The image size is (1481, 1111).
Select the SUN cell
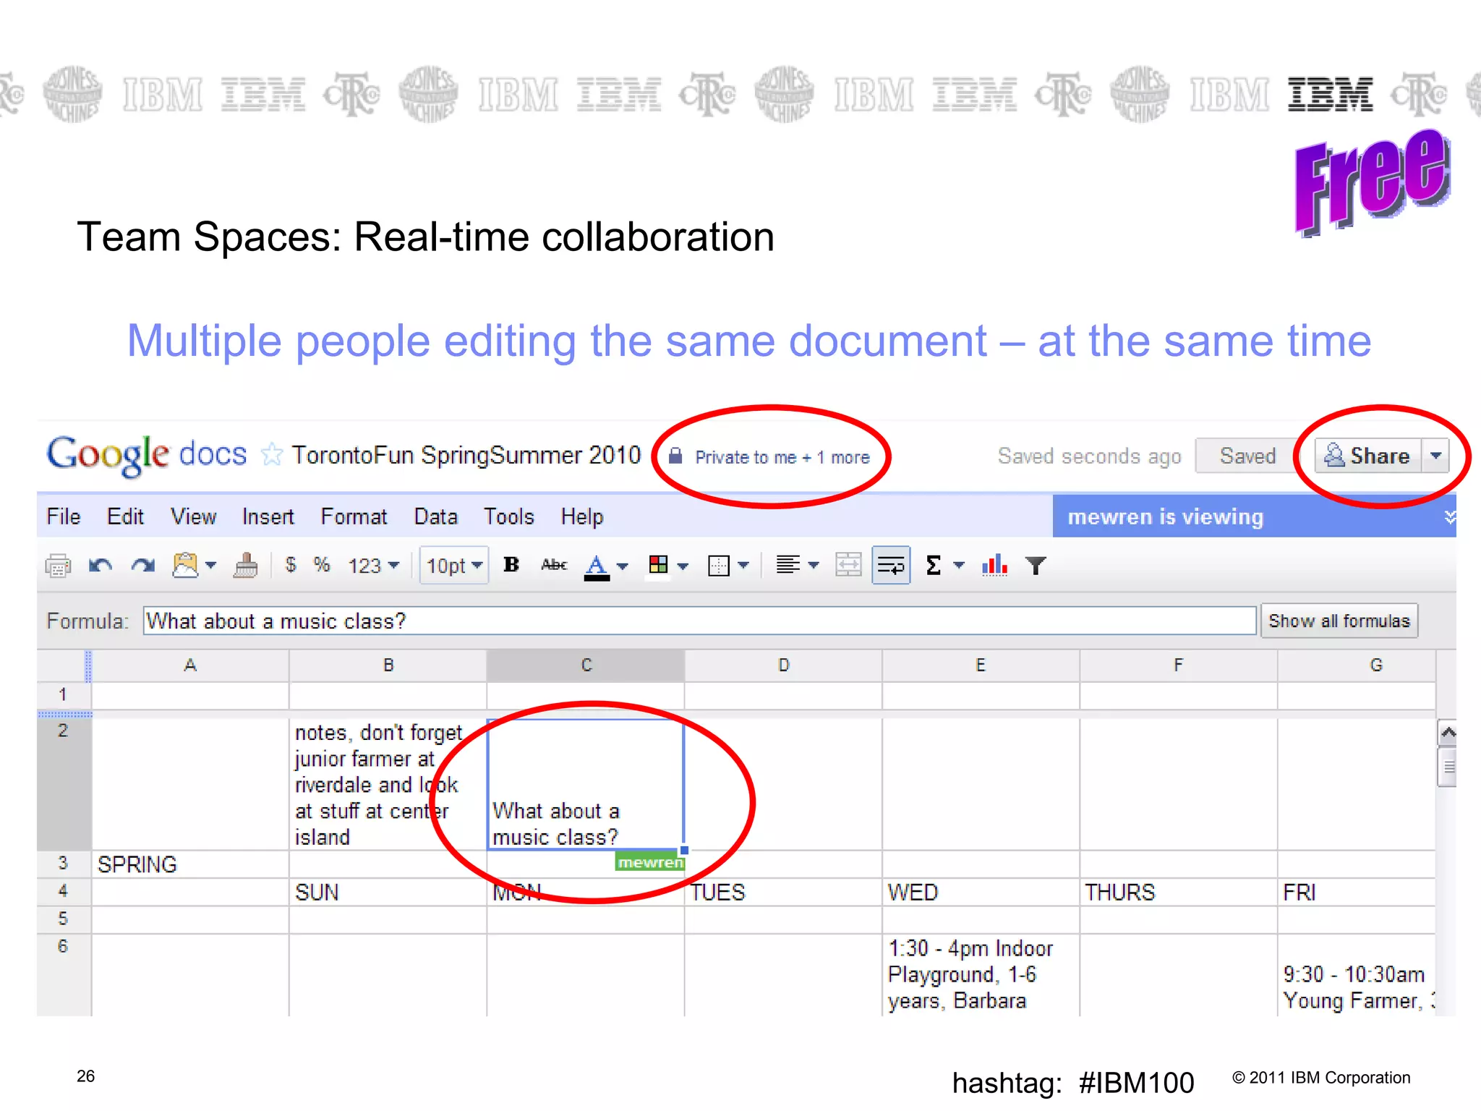[x=388, y=892]
